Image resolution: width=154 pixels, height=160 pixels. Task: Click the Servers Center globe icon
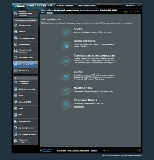[x=66, y=46]
